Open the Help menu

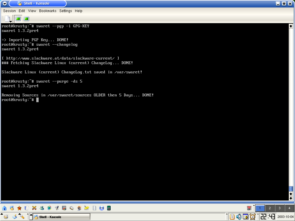[79, 11]
